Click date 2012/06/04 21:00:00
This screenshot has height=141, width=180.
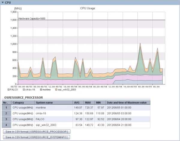coord(119,125)
